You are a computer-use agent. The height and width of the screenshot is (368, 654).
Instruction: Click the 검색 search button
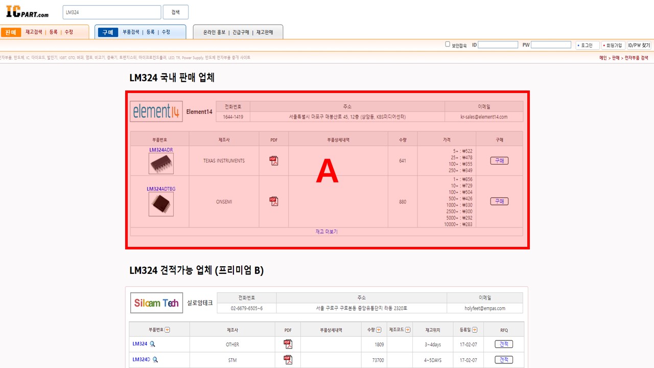click(x=176, y=12)
